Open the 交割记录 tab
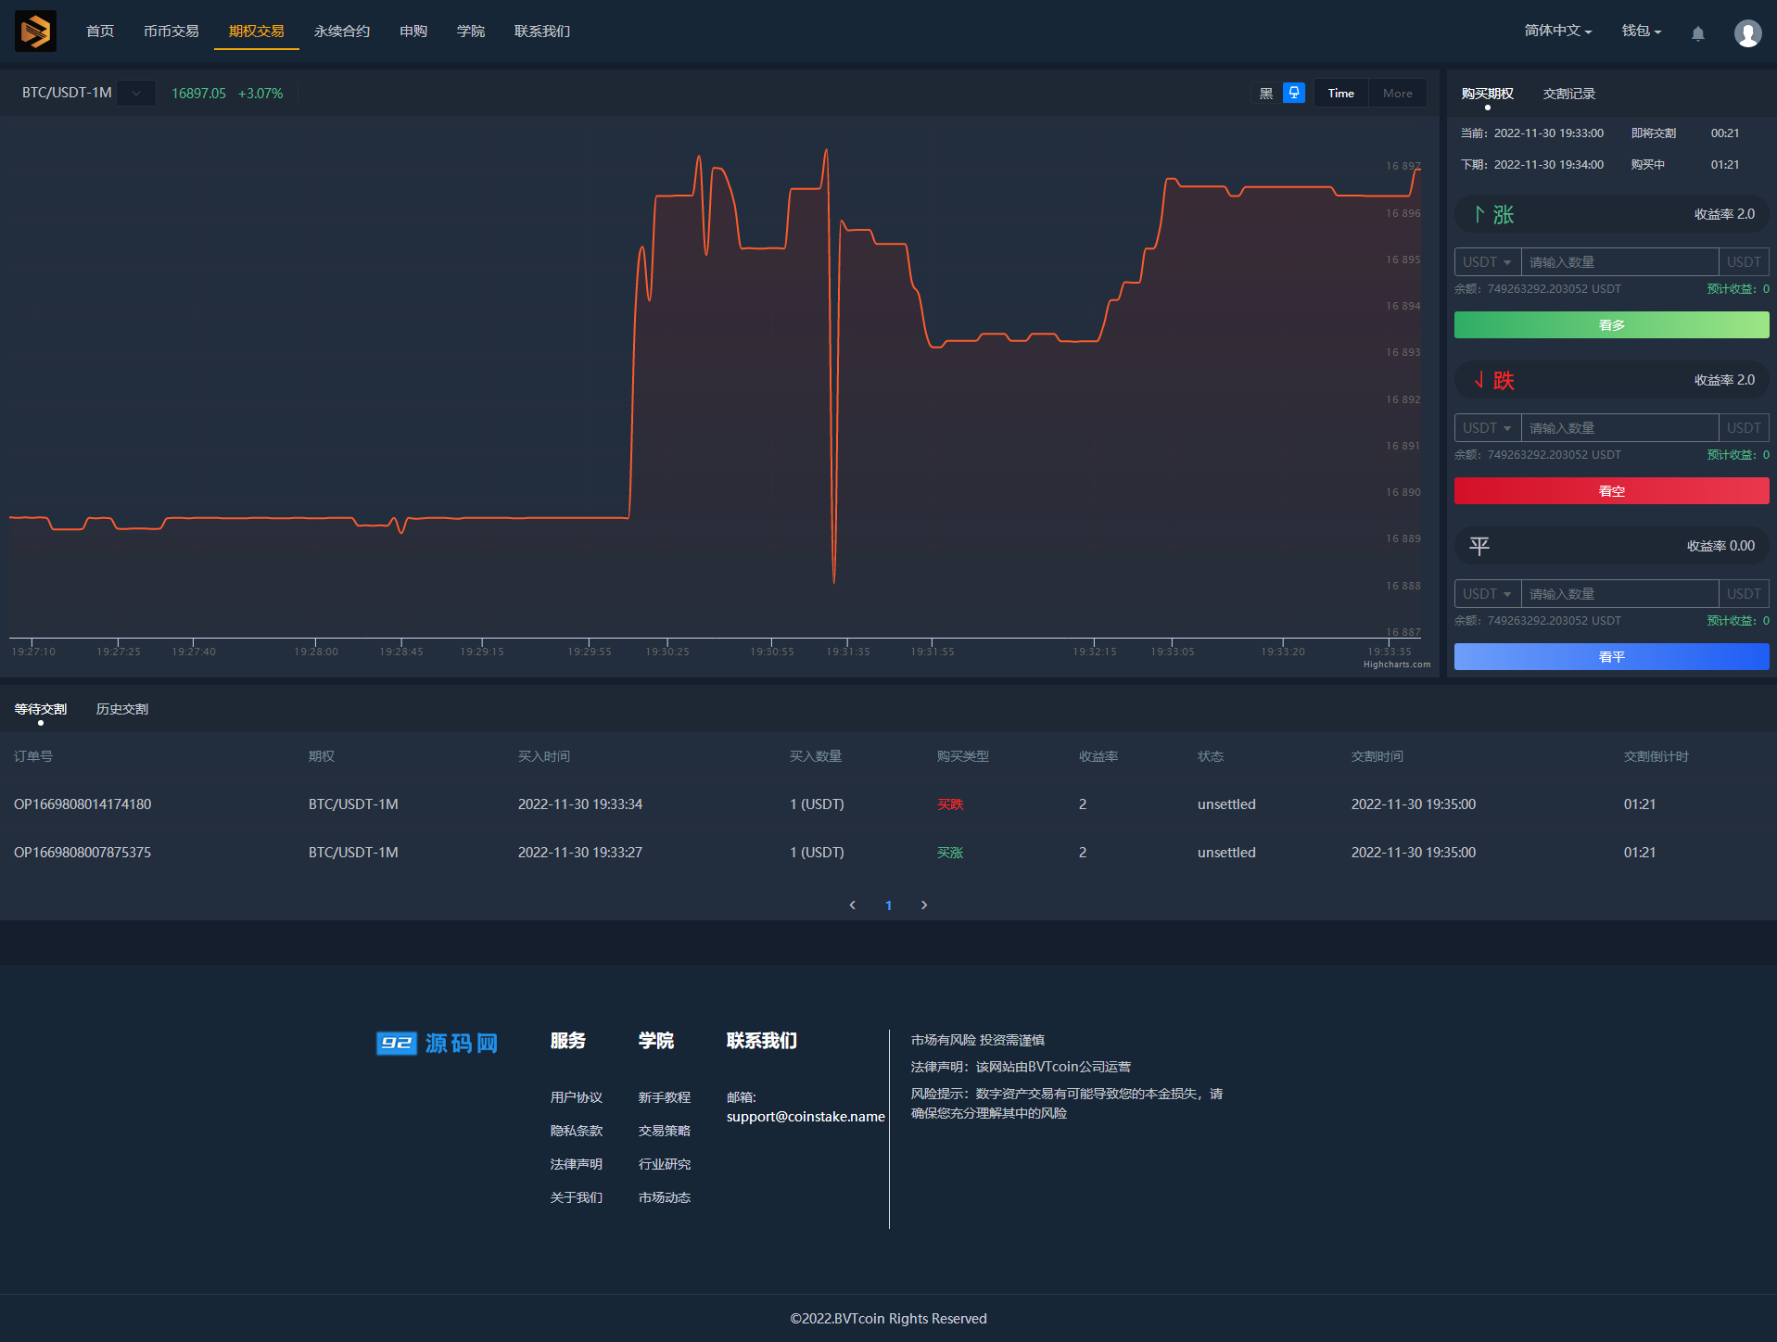Viewport: 1777px width, 1342px height. (x=1568, y=94)
